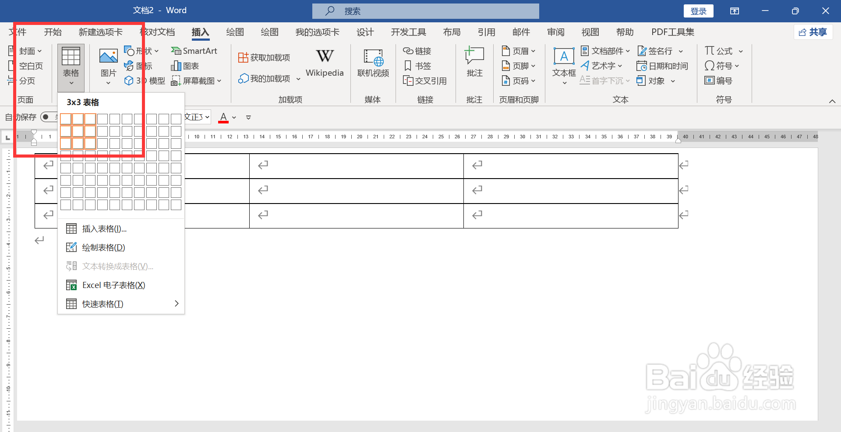Click the Icons (图标) button
This screenshot has height=432, width=841.
coord(138,66)
